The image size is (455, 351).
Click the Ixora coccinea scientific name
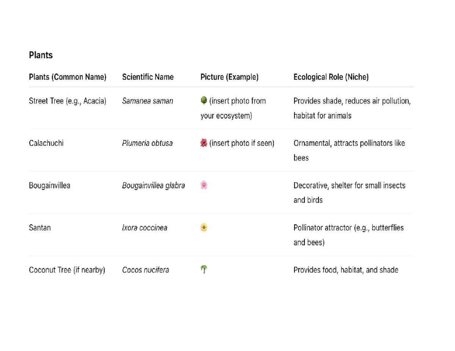click(144, 228)
